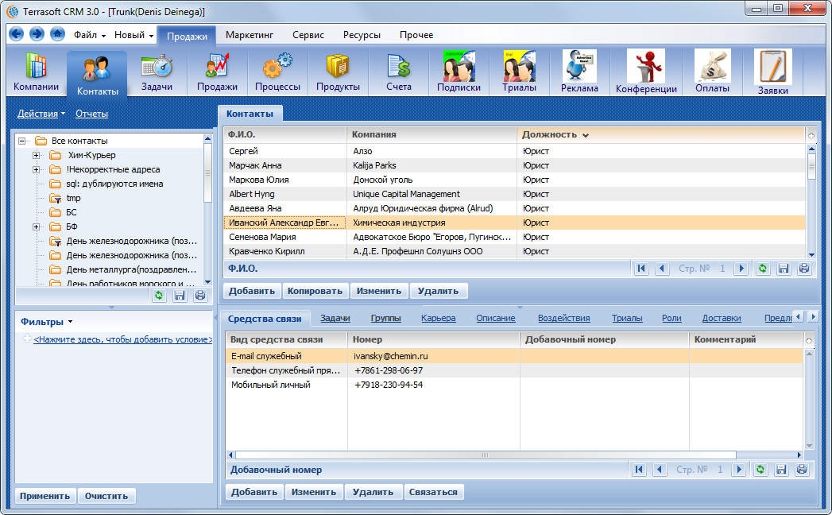The height and width of the screenshot is (515, 832).
Task: Print from the folder tree panel
Action: 200,296
